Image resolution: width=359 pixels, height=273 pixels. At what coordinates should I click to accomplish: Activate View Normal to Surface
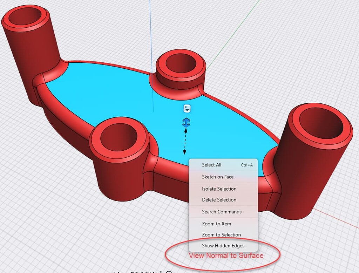[227, 256]
